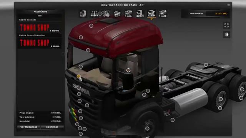Select the node on the sun visor edge

[x=88, y=50]
